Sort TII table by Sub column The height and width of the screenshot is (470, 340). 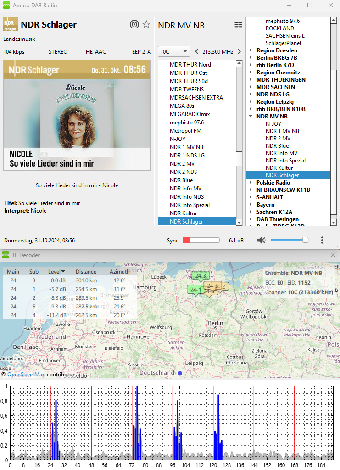(34, 272)
